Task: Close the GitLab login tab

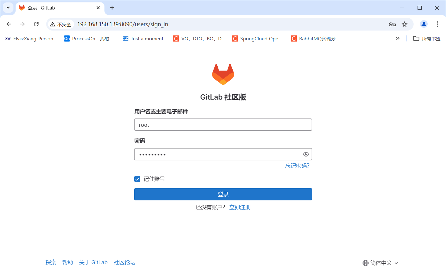Action: 98,8
